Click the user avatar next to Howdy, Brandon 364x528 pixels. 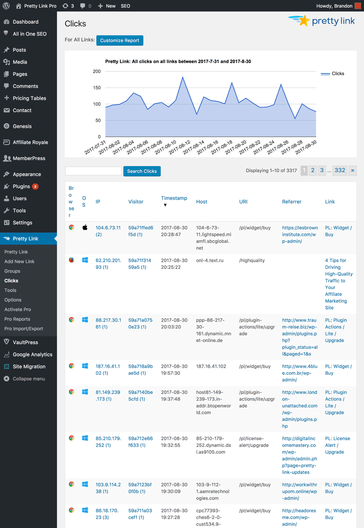358,6
